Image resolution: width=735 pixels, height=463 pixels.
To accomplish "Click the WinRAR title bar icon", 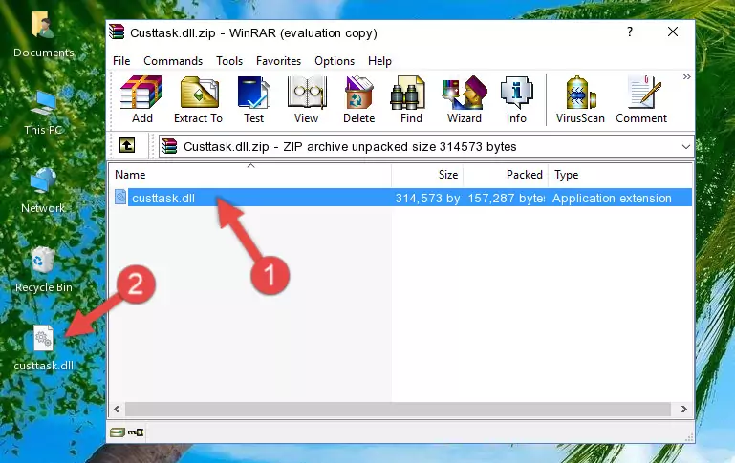I will click(117, 32).
